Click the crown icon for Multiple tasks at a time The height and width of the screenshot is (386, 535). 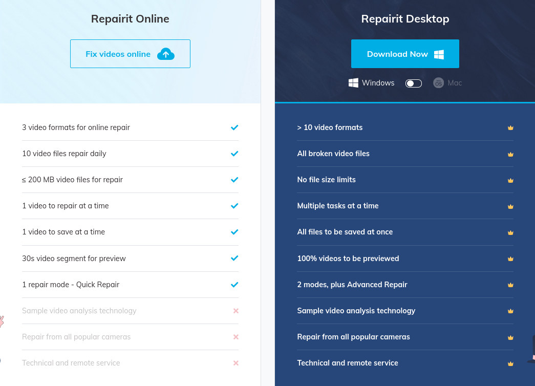510,206
